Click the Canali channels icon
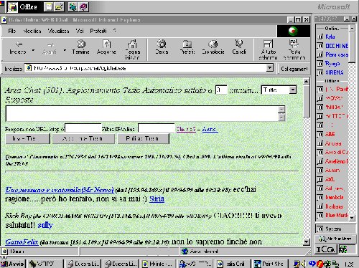 239,44
